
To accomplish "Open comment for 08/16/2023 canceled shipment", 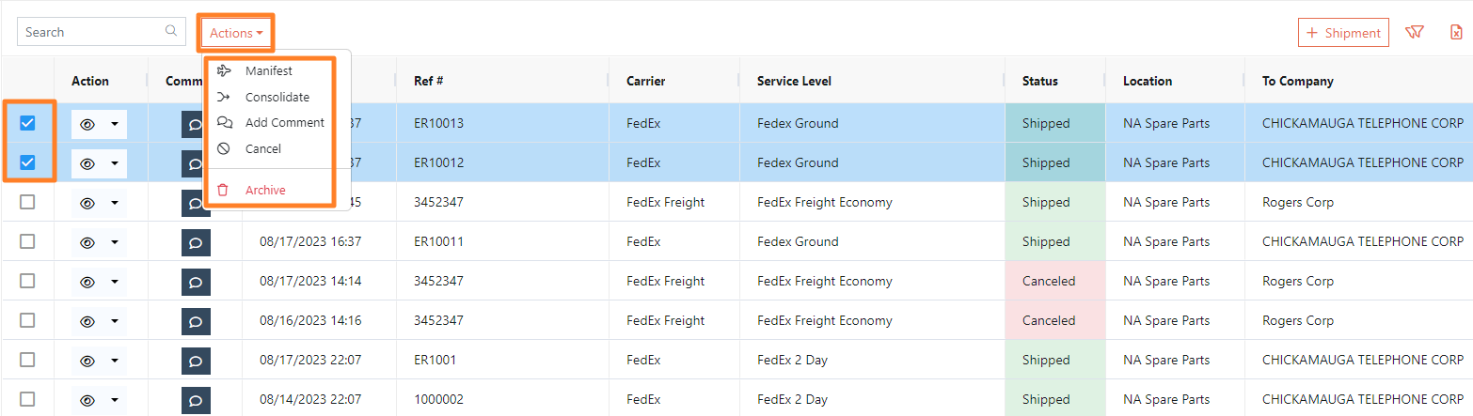I will point(196,320).
